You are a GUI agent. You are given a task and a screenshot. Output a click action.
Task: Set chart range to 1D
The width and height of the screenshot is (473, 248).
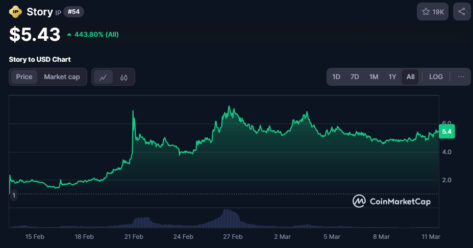(336, 77)
